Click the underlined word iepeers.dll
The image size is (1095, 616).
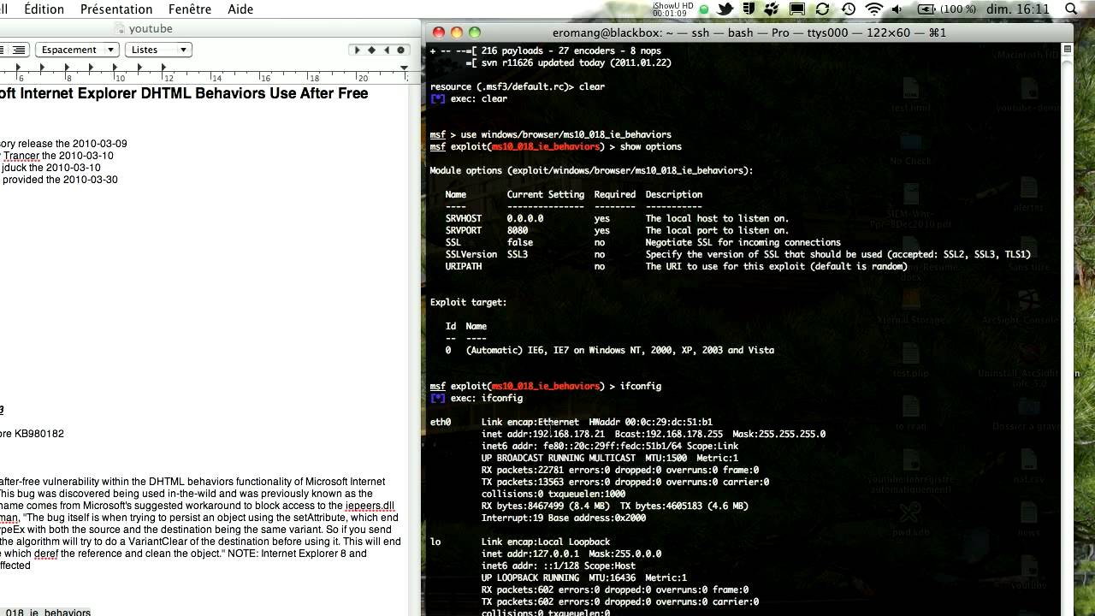click(x=370, y=506)
